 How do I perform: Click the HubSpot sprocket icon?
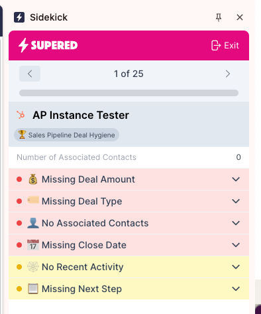(21, 115)
